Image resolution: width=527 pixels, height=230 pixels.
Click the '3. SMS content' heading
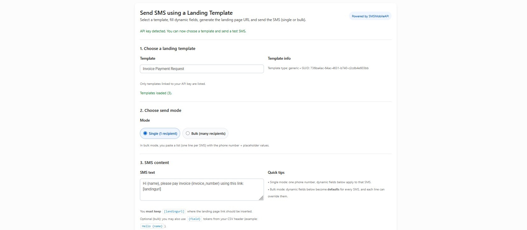(154, 163)
